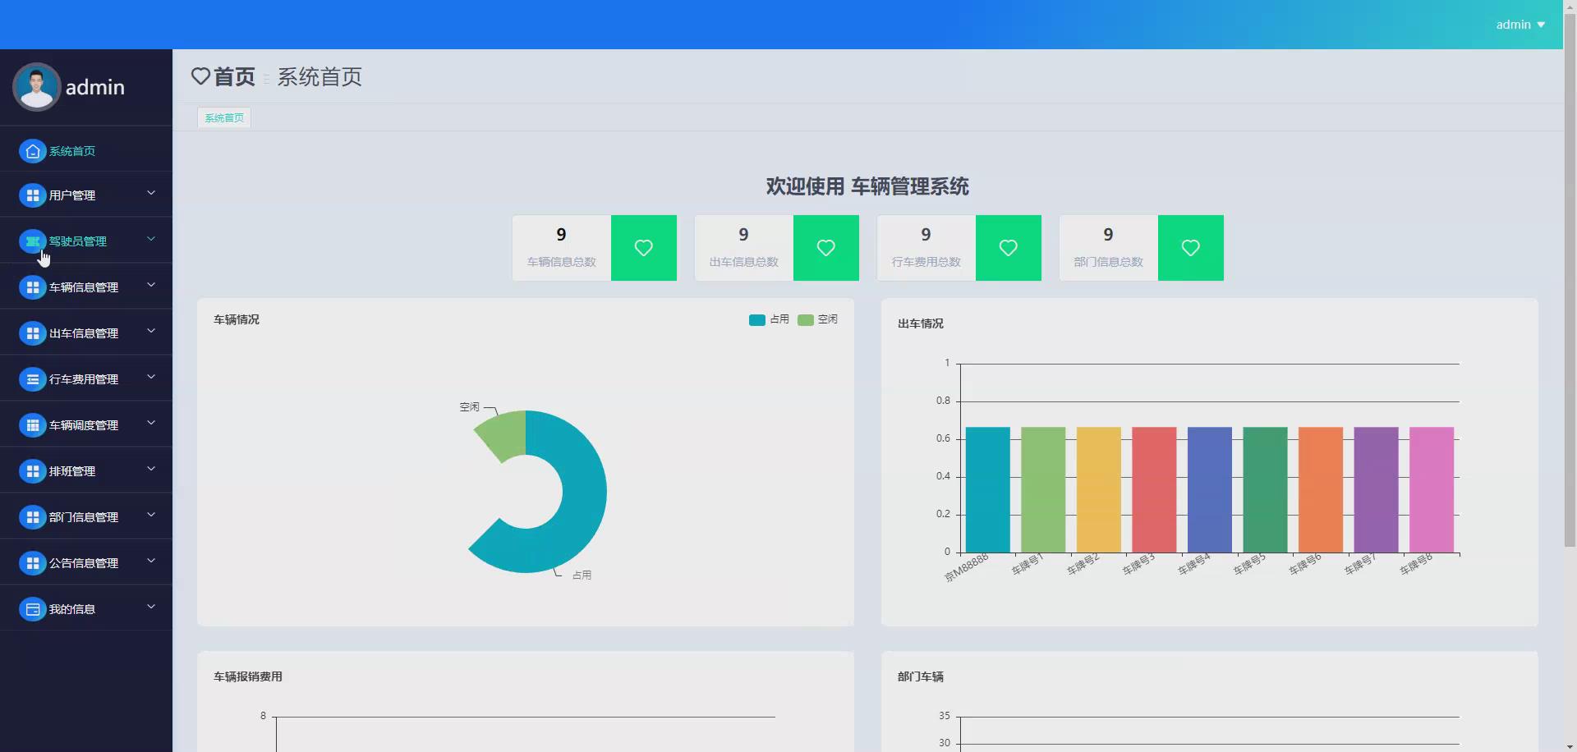Click the blue 占用 color swatch in legend
Screen dimensions: 1577x752
[x=756, y=320]
